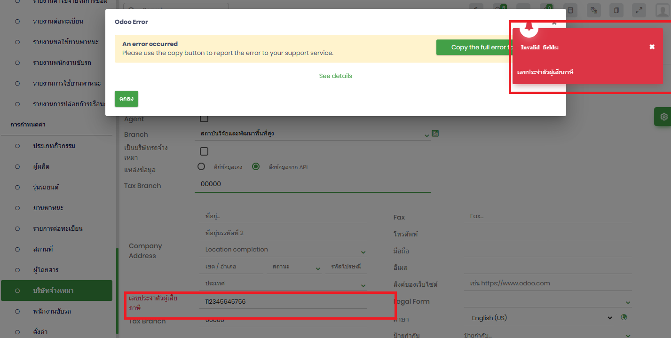Open the calculator icon in top toolbar
Screen dimensions: 671x338
(570, 10)
